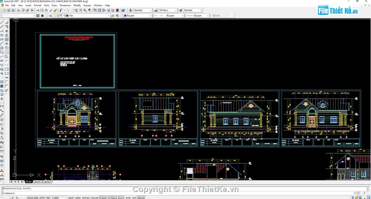Select the Polygon draw tool
The height and width of the screenshot is (199, 371).
(2, 35)
